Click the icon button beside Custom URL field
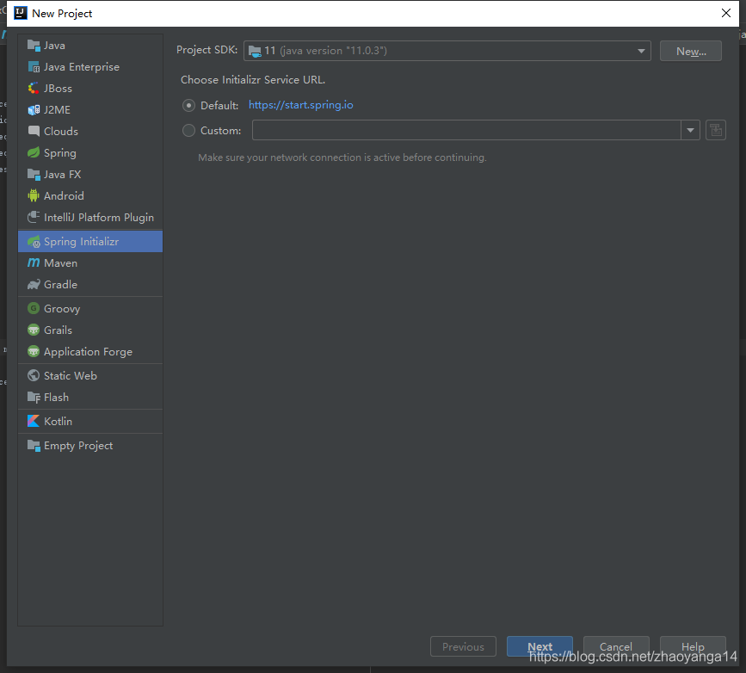This screenshot has width=746, height=673. (716, 131)
